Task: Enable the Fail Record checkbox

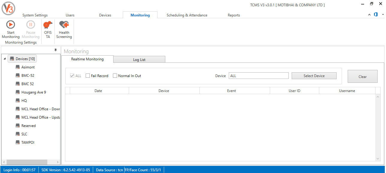Action: 88,76
